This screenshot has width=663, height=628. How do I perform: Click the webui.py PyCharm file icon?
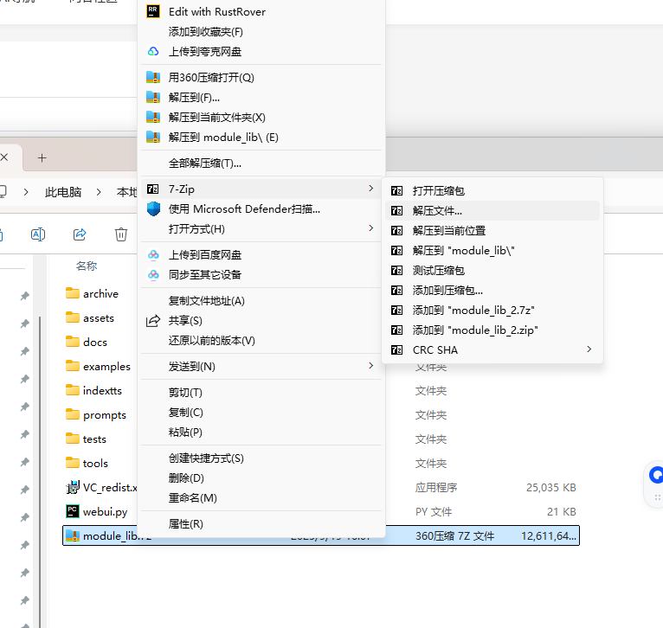[x=73, y=511]
